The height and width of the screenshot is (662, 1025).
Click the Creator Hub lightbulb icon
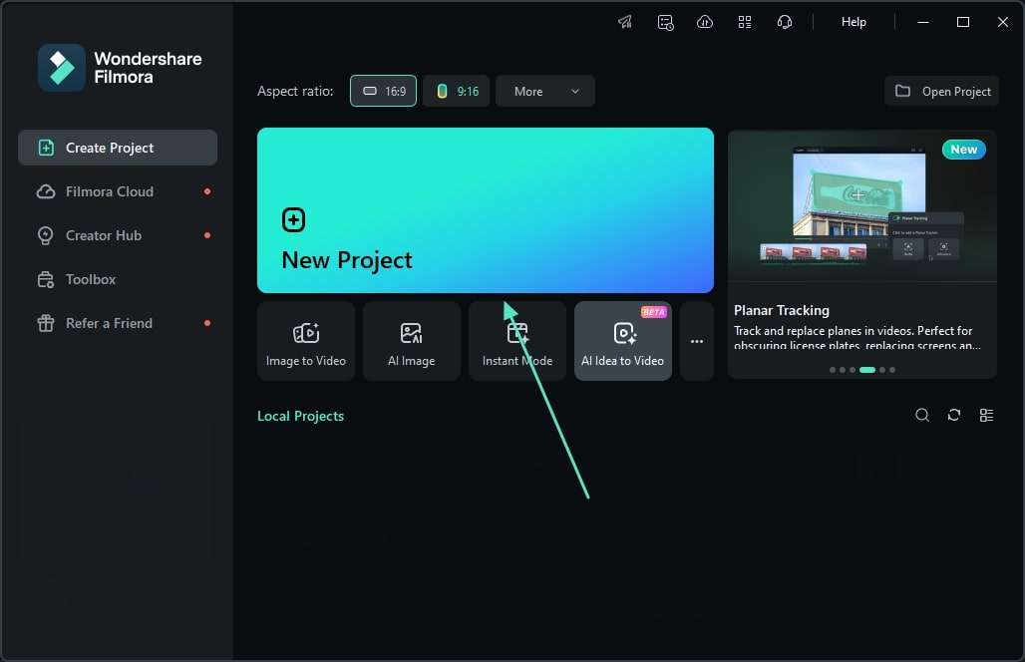tap(46, 235)
